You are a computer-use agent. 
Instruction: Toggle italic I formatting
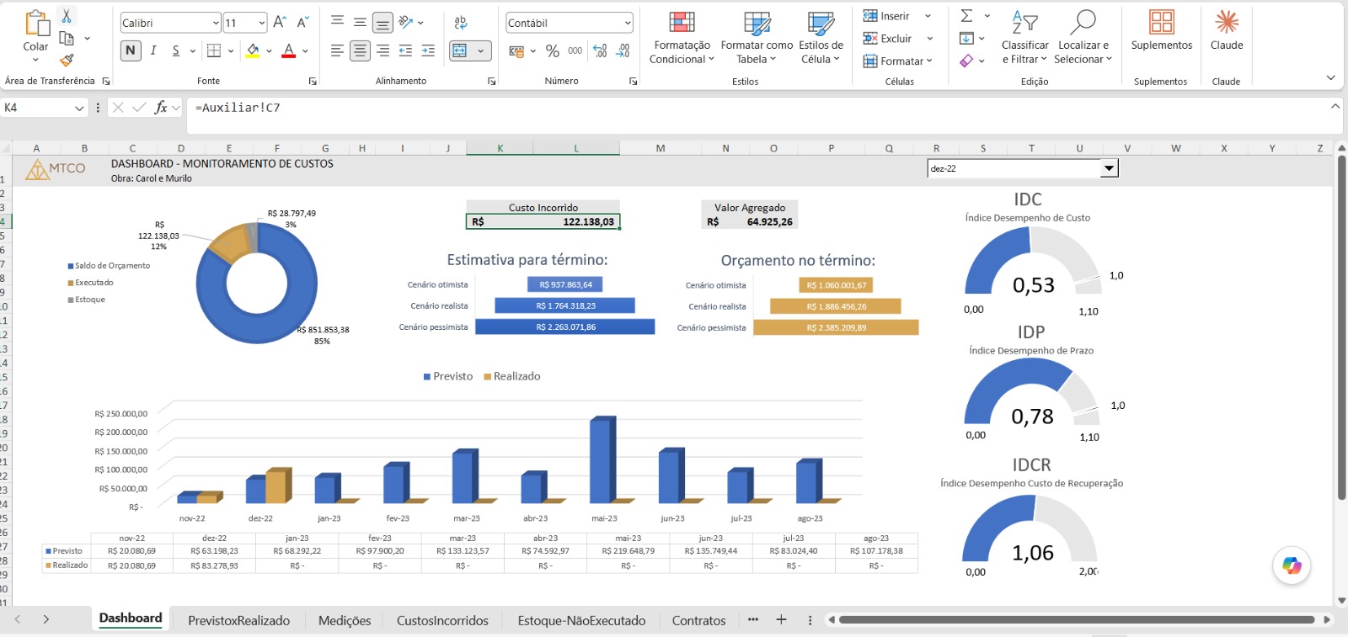tap(153, 51)
